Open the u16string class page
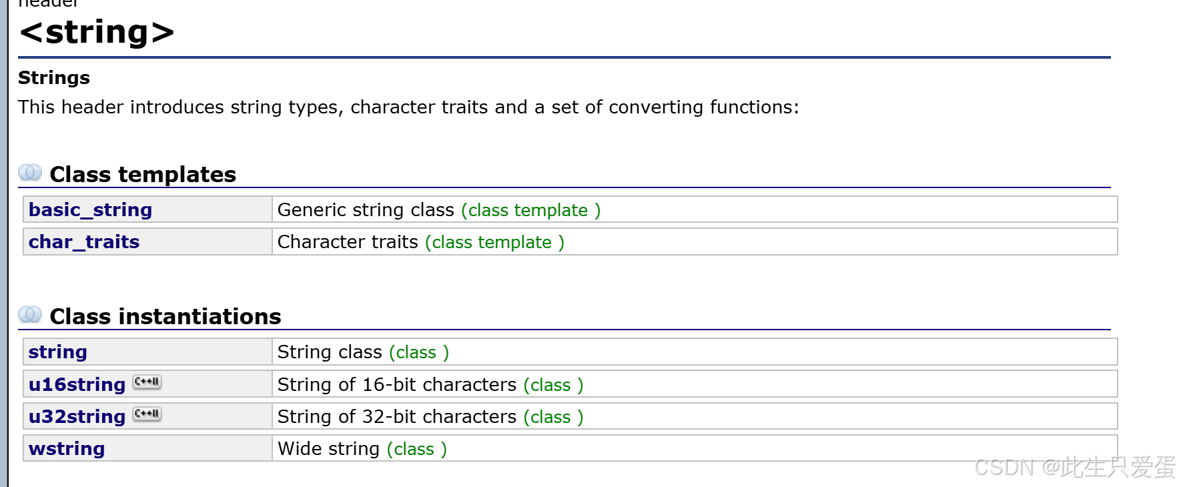This screenshot has width=1179, height=487. (x=77, y=384)
